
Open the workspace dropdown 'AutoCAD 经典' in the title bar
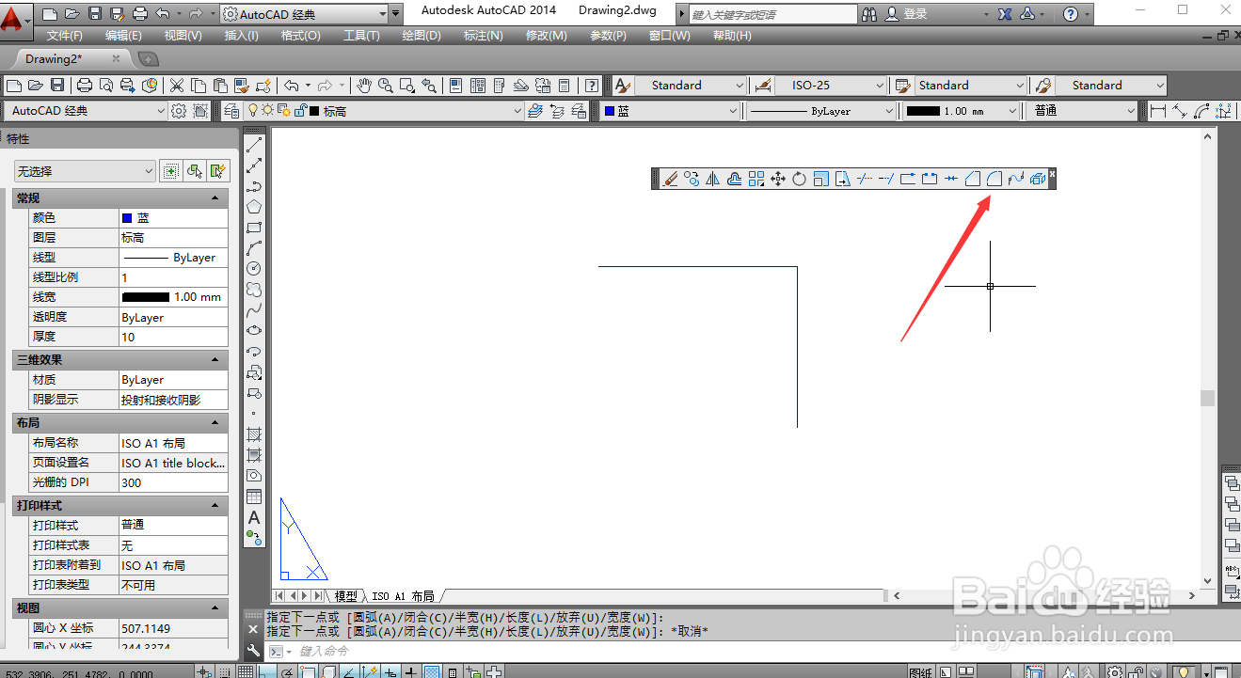305,14
